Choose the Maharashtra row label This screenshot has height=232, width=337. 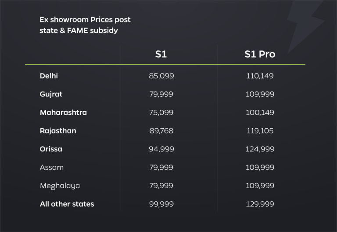click(63, 112)
